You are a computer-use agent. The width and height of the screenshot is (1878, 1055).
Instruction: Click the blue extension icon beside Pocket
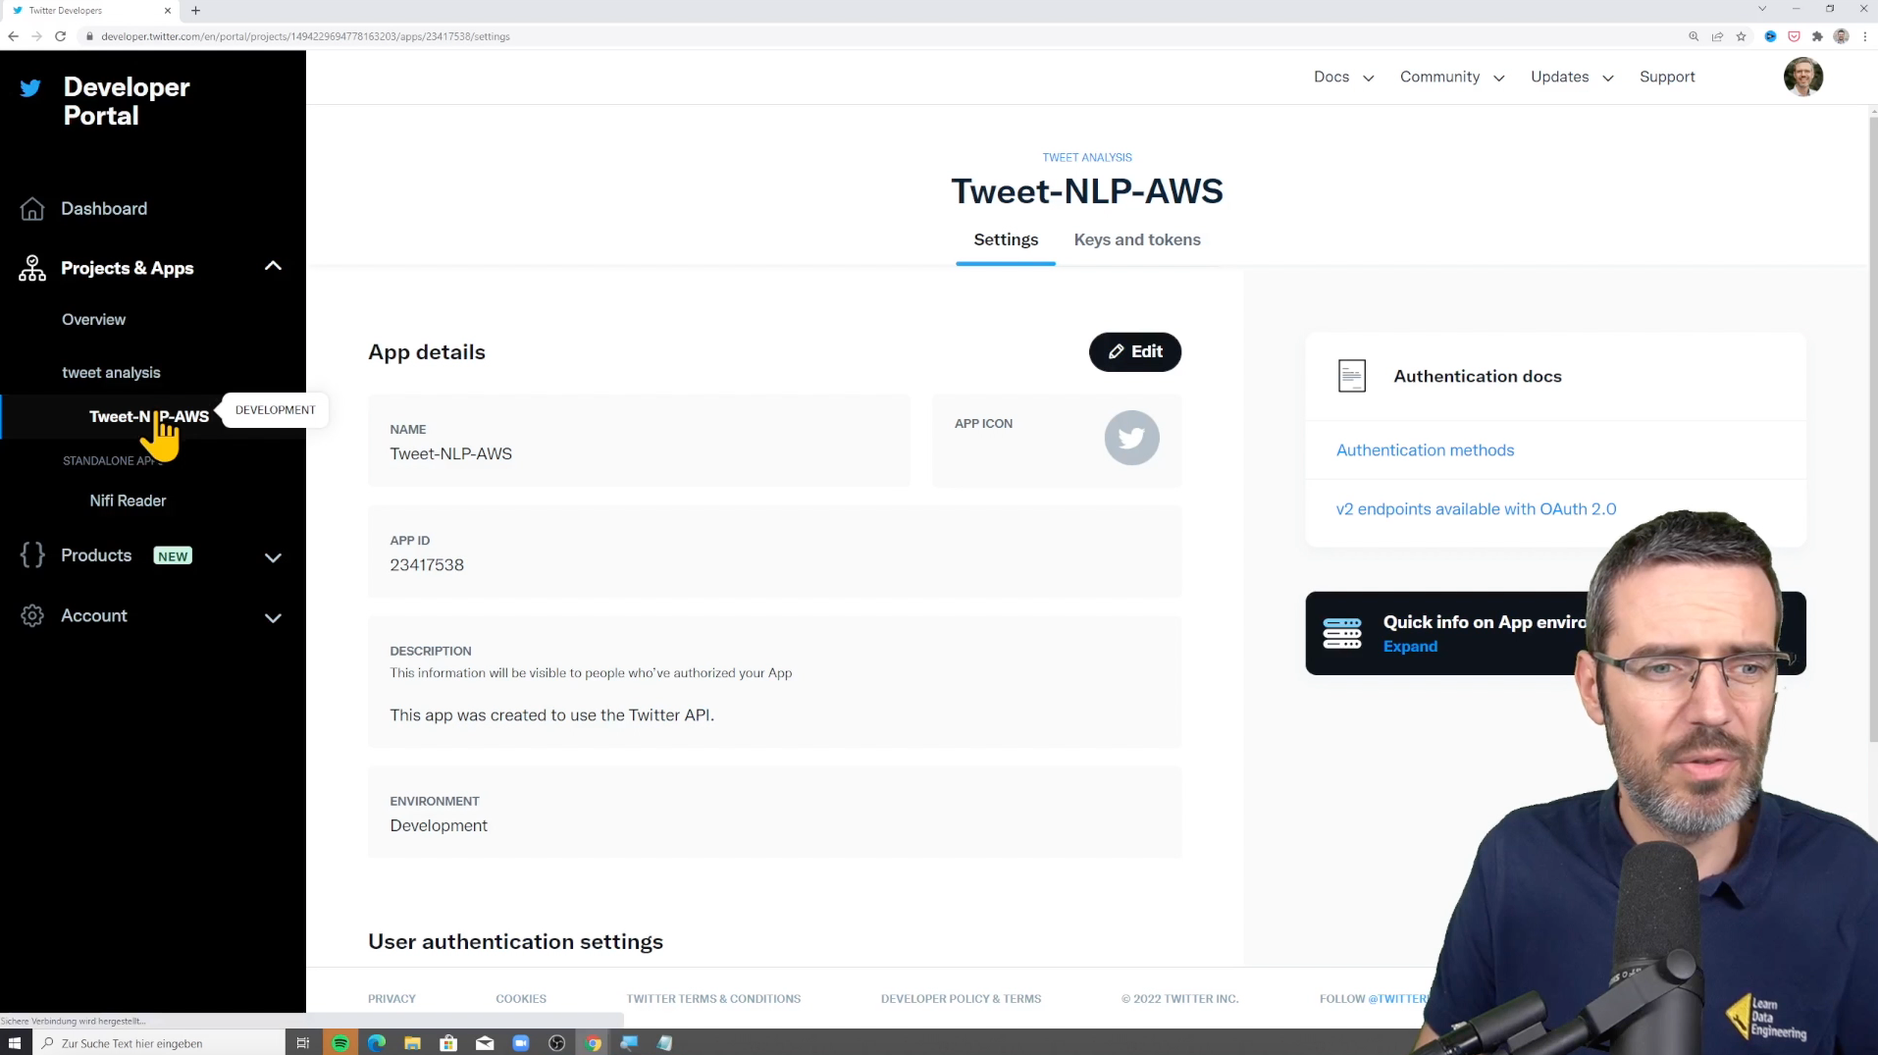(x=1770, y=36)
